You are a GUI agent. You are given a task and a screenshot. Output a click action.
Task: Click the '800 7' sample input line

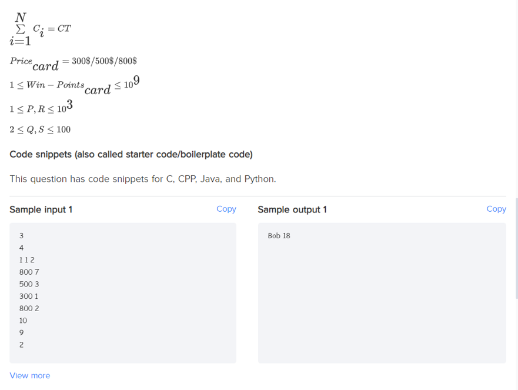point(29,272)
